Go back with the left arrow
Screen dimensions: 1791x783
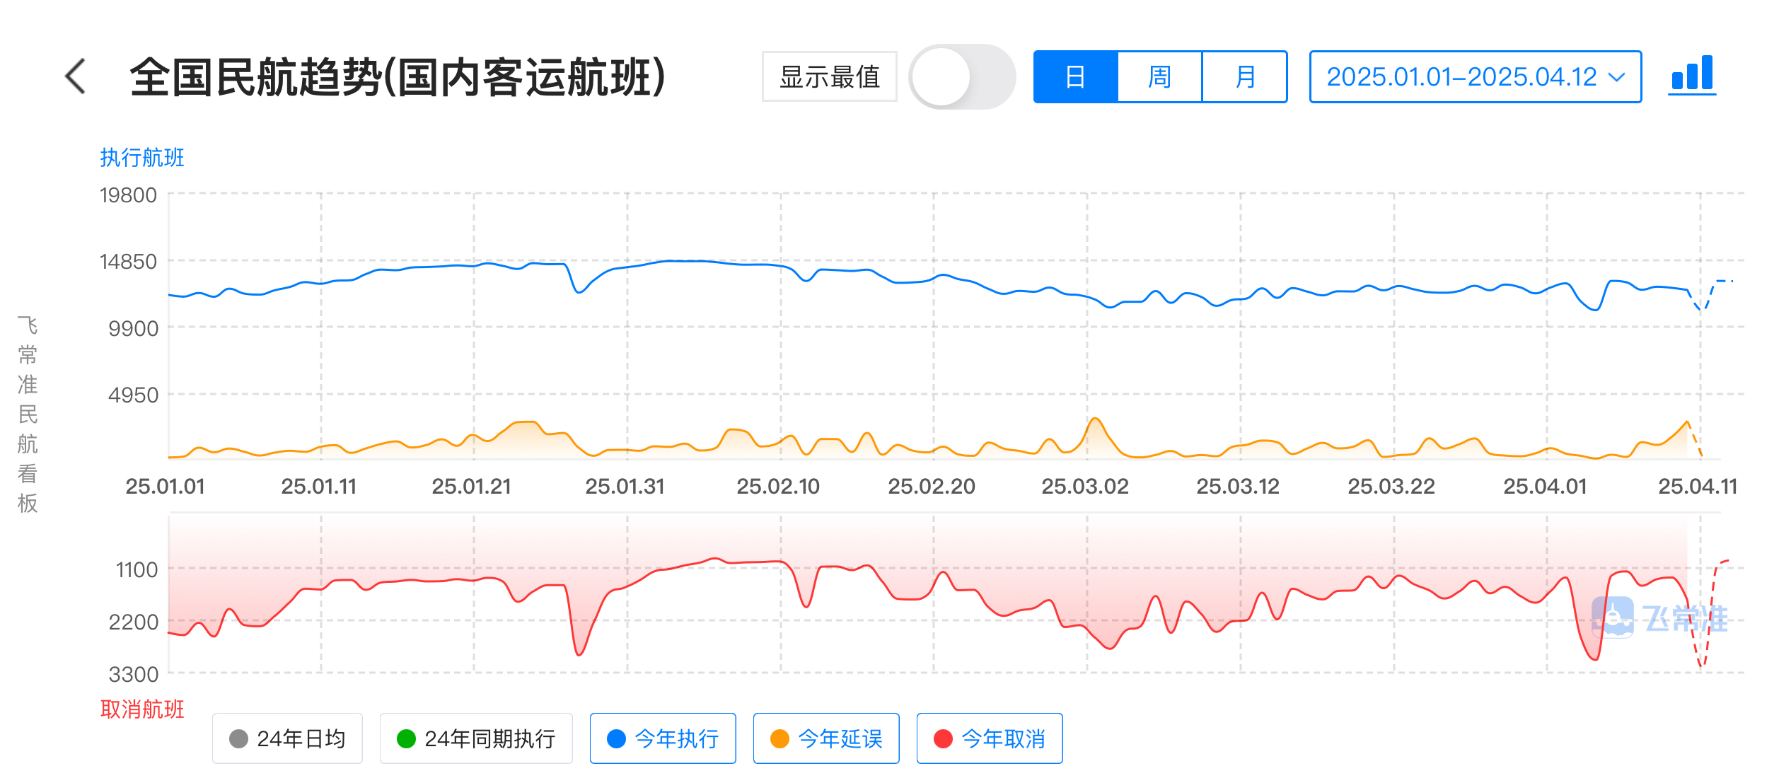[76, 76]
